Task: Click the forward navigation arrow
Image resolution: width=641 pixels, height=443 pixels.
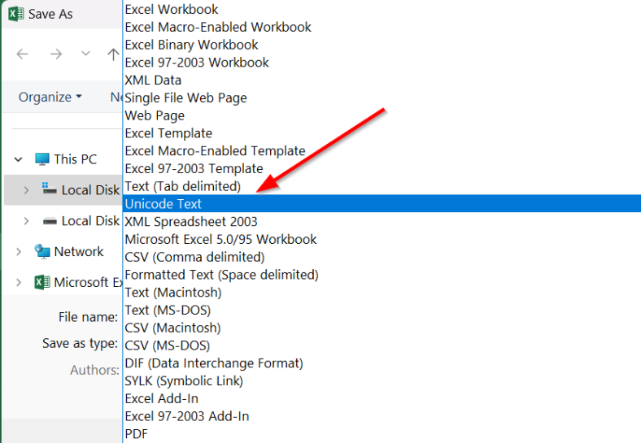Action: point(55,54)
